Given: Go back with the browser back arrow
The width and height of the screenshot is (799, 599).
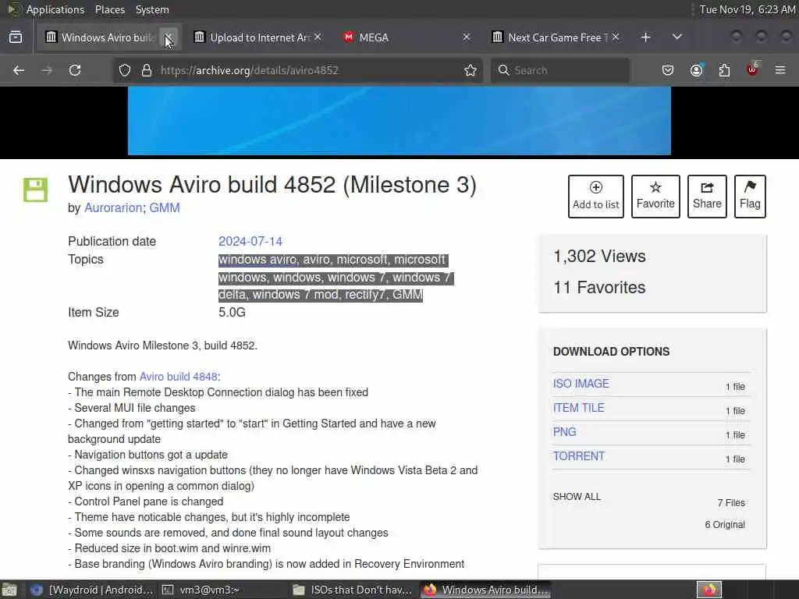Looking at the screenshot, I should 19,70.
